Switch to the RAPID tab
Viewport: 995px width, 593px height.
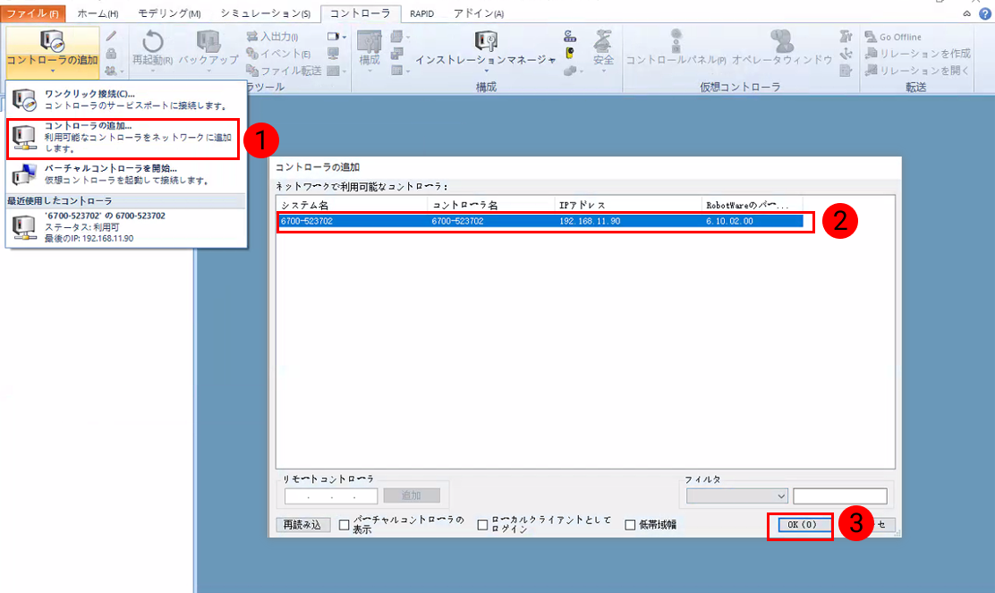(x=422, y=13)
